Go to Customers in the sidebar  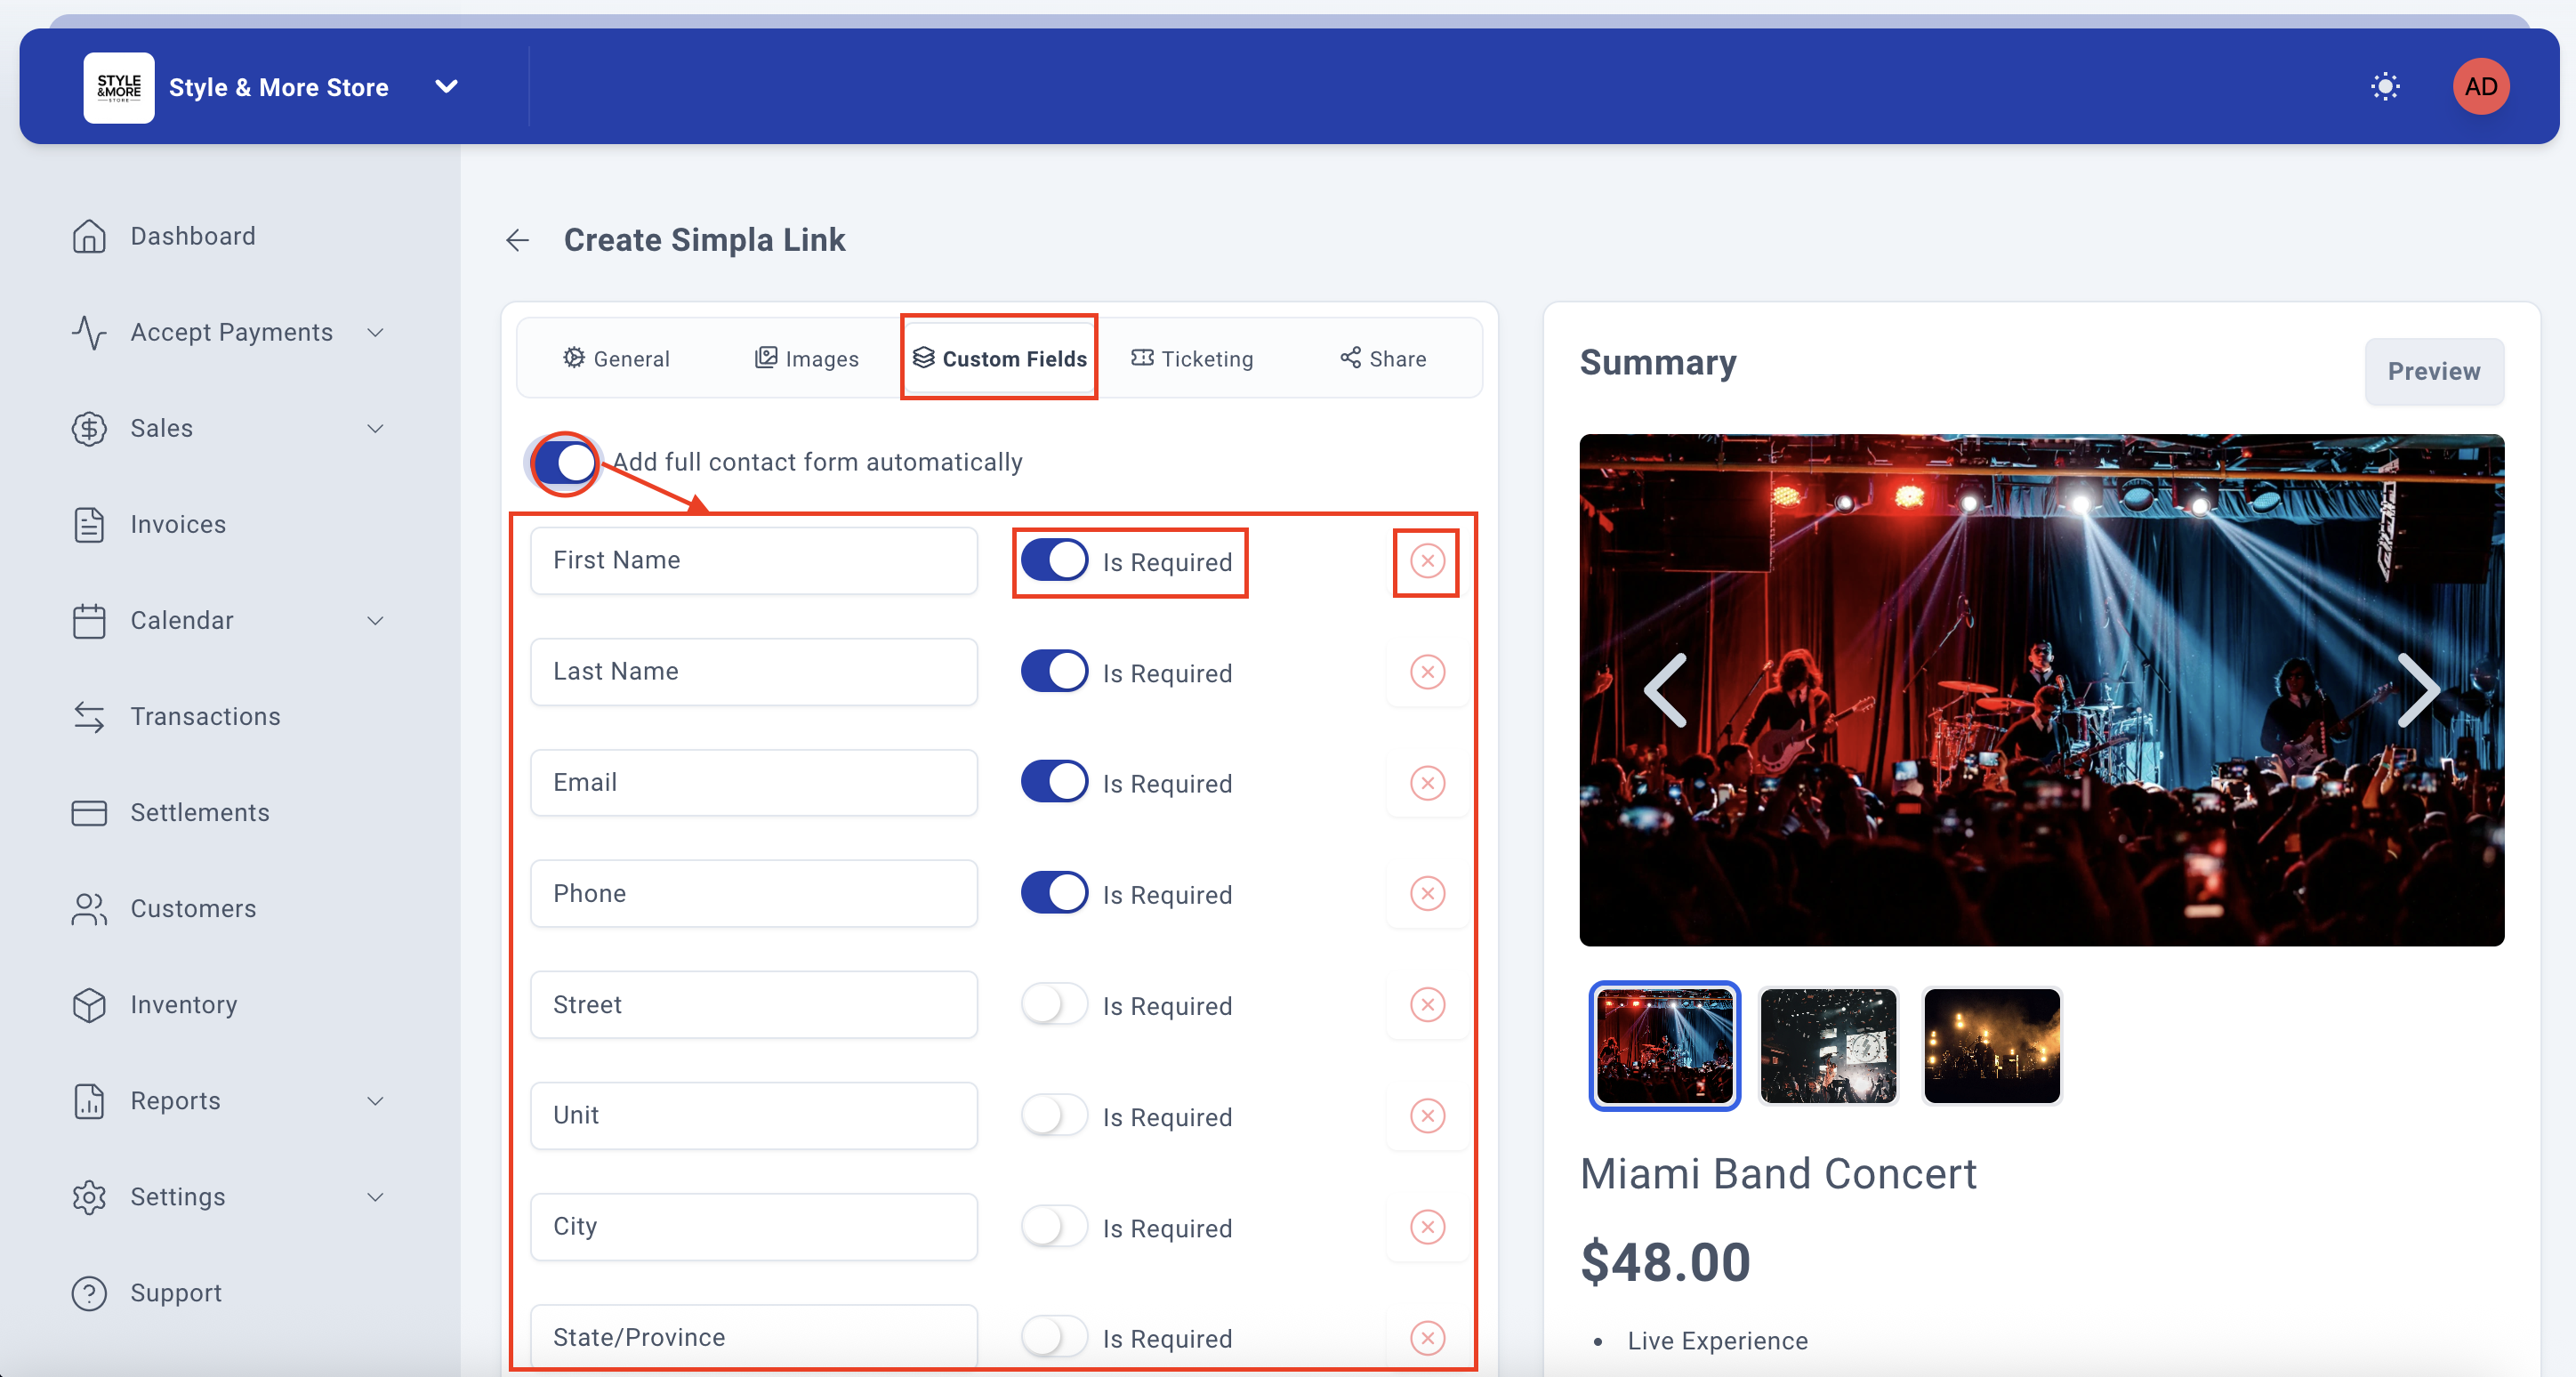click(x=193, y=909)
